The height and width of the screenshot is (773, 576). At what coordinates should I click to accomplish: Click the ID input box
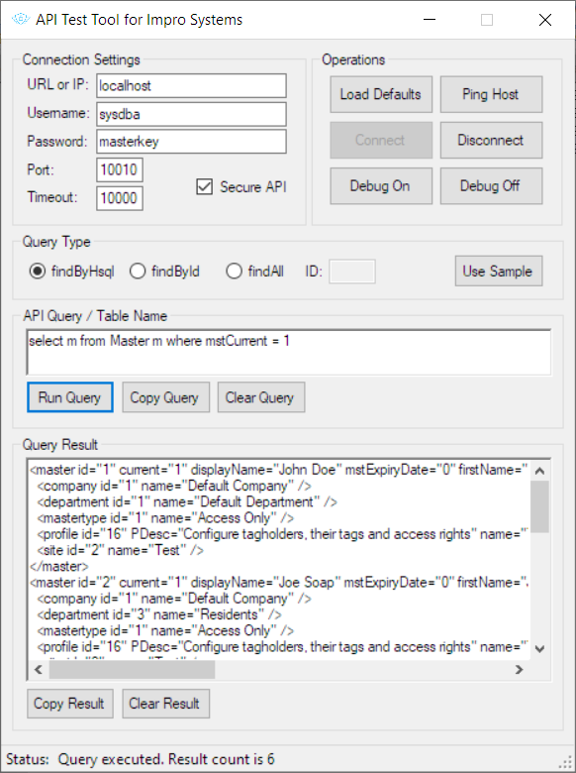point(352,272)
